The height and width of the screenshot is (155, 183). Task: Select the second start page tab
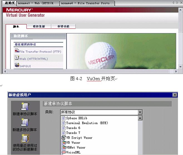39,26
